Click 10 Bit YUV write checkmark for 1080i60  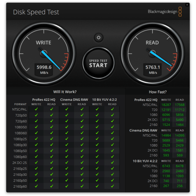[97, 133]
